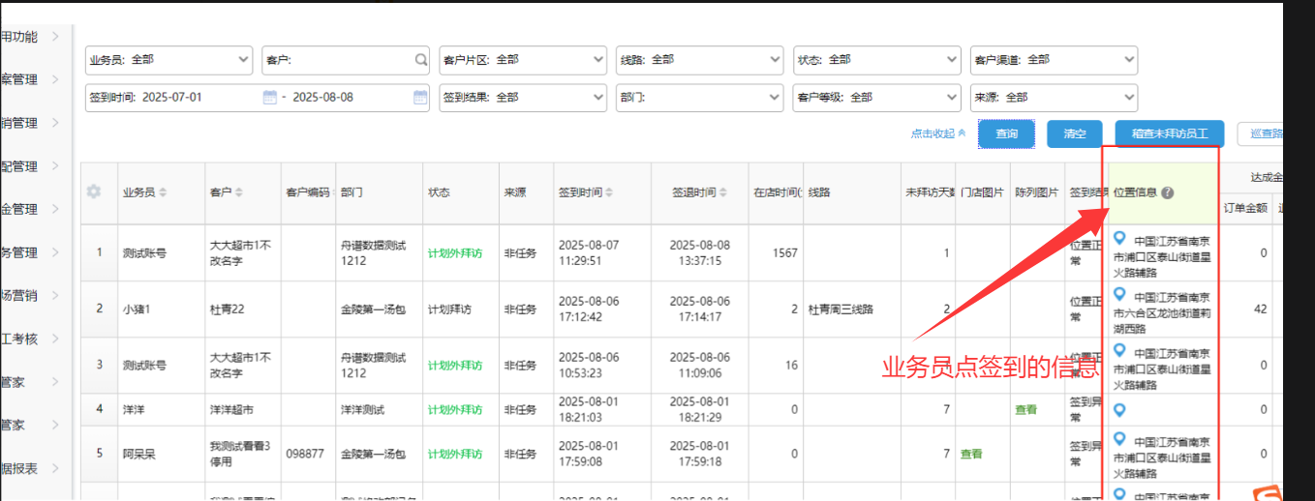
Task: Open 查看 link in row 5 门店图片
Action: point(971,454)
